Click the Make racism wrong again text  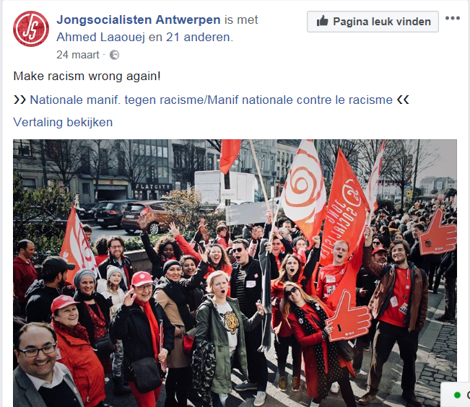pos(87,76)
